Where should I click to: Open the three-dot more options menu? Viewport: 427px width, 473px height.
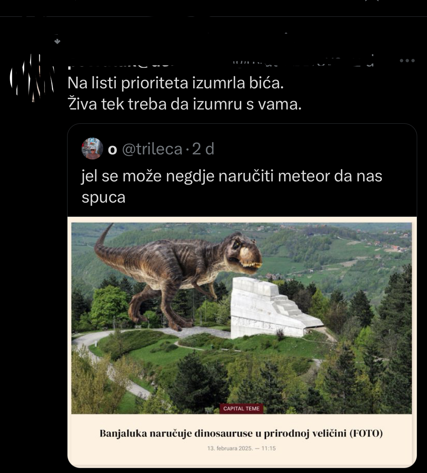(x=407, y=61)
